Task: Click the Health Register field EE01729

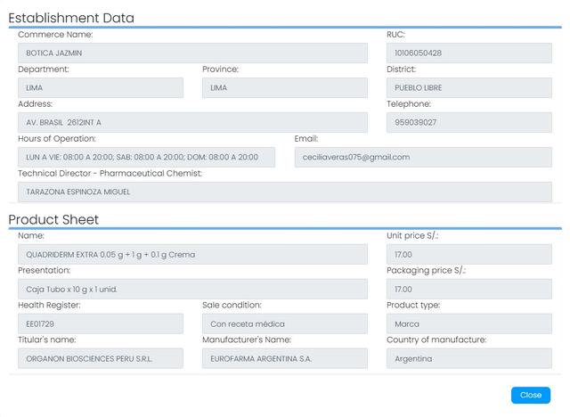Action: (101, 323)
